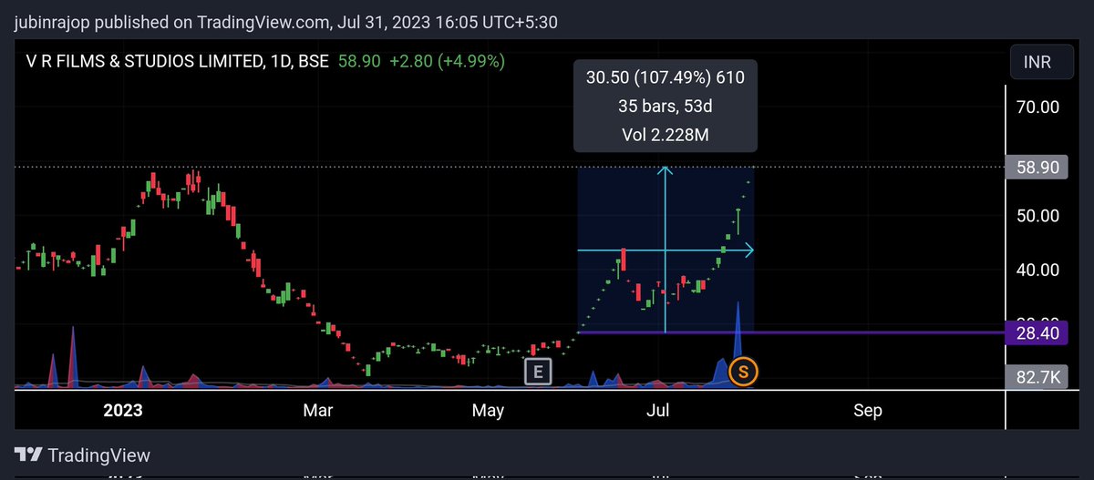Click the E earnings marker icon
1094x480 pixels.
[x=538, y=371]
